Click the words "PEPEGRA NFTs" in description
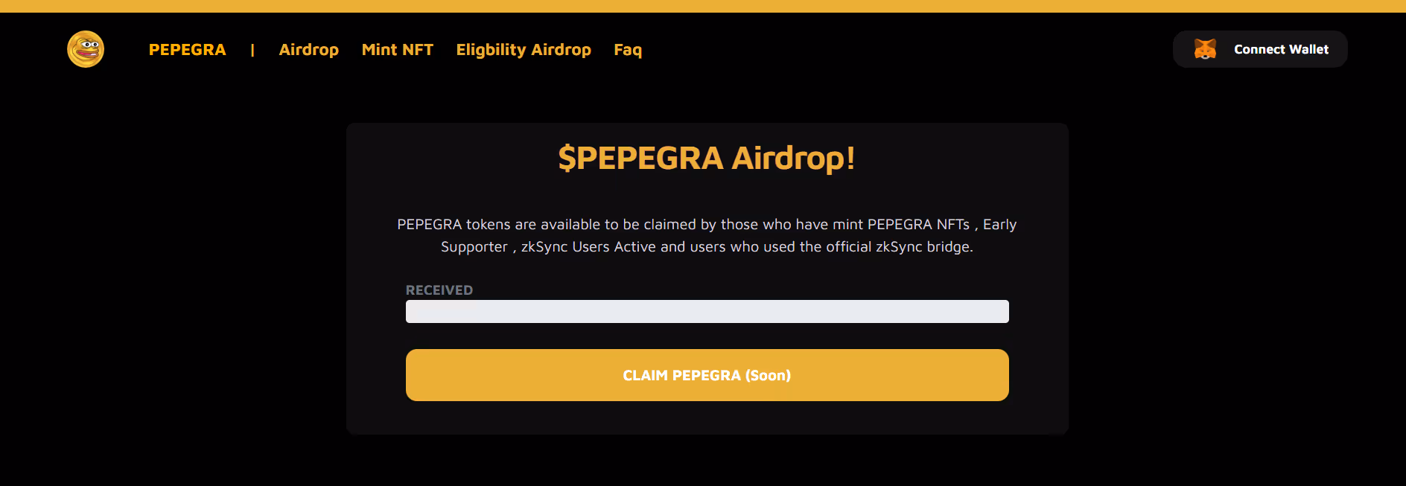 point(918,225)
